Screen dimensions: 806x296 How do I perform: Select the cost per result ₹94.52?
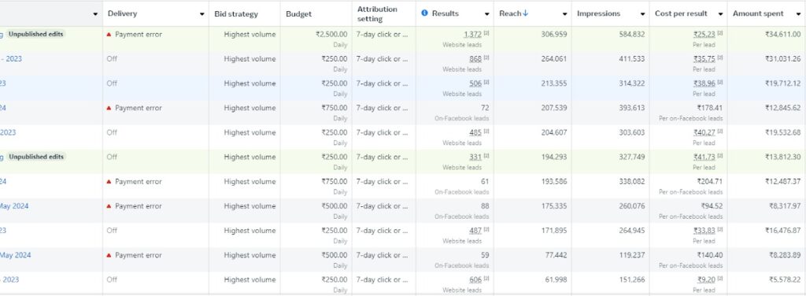[712, 206]
